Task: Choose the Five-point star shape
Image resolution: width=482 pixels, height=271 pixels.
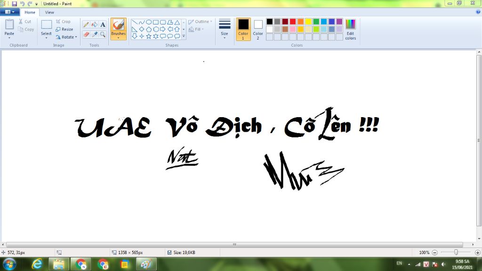Action: [148, 36]
